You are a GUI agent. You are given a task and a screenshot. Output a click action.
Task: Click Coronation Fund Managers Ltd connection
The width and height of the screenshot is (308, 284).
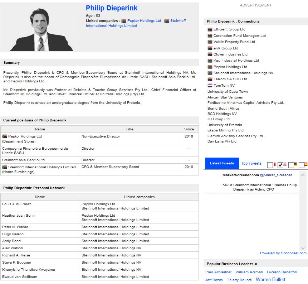coord(239,36)
